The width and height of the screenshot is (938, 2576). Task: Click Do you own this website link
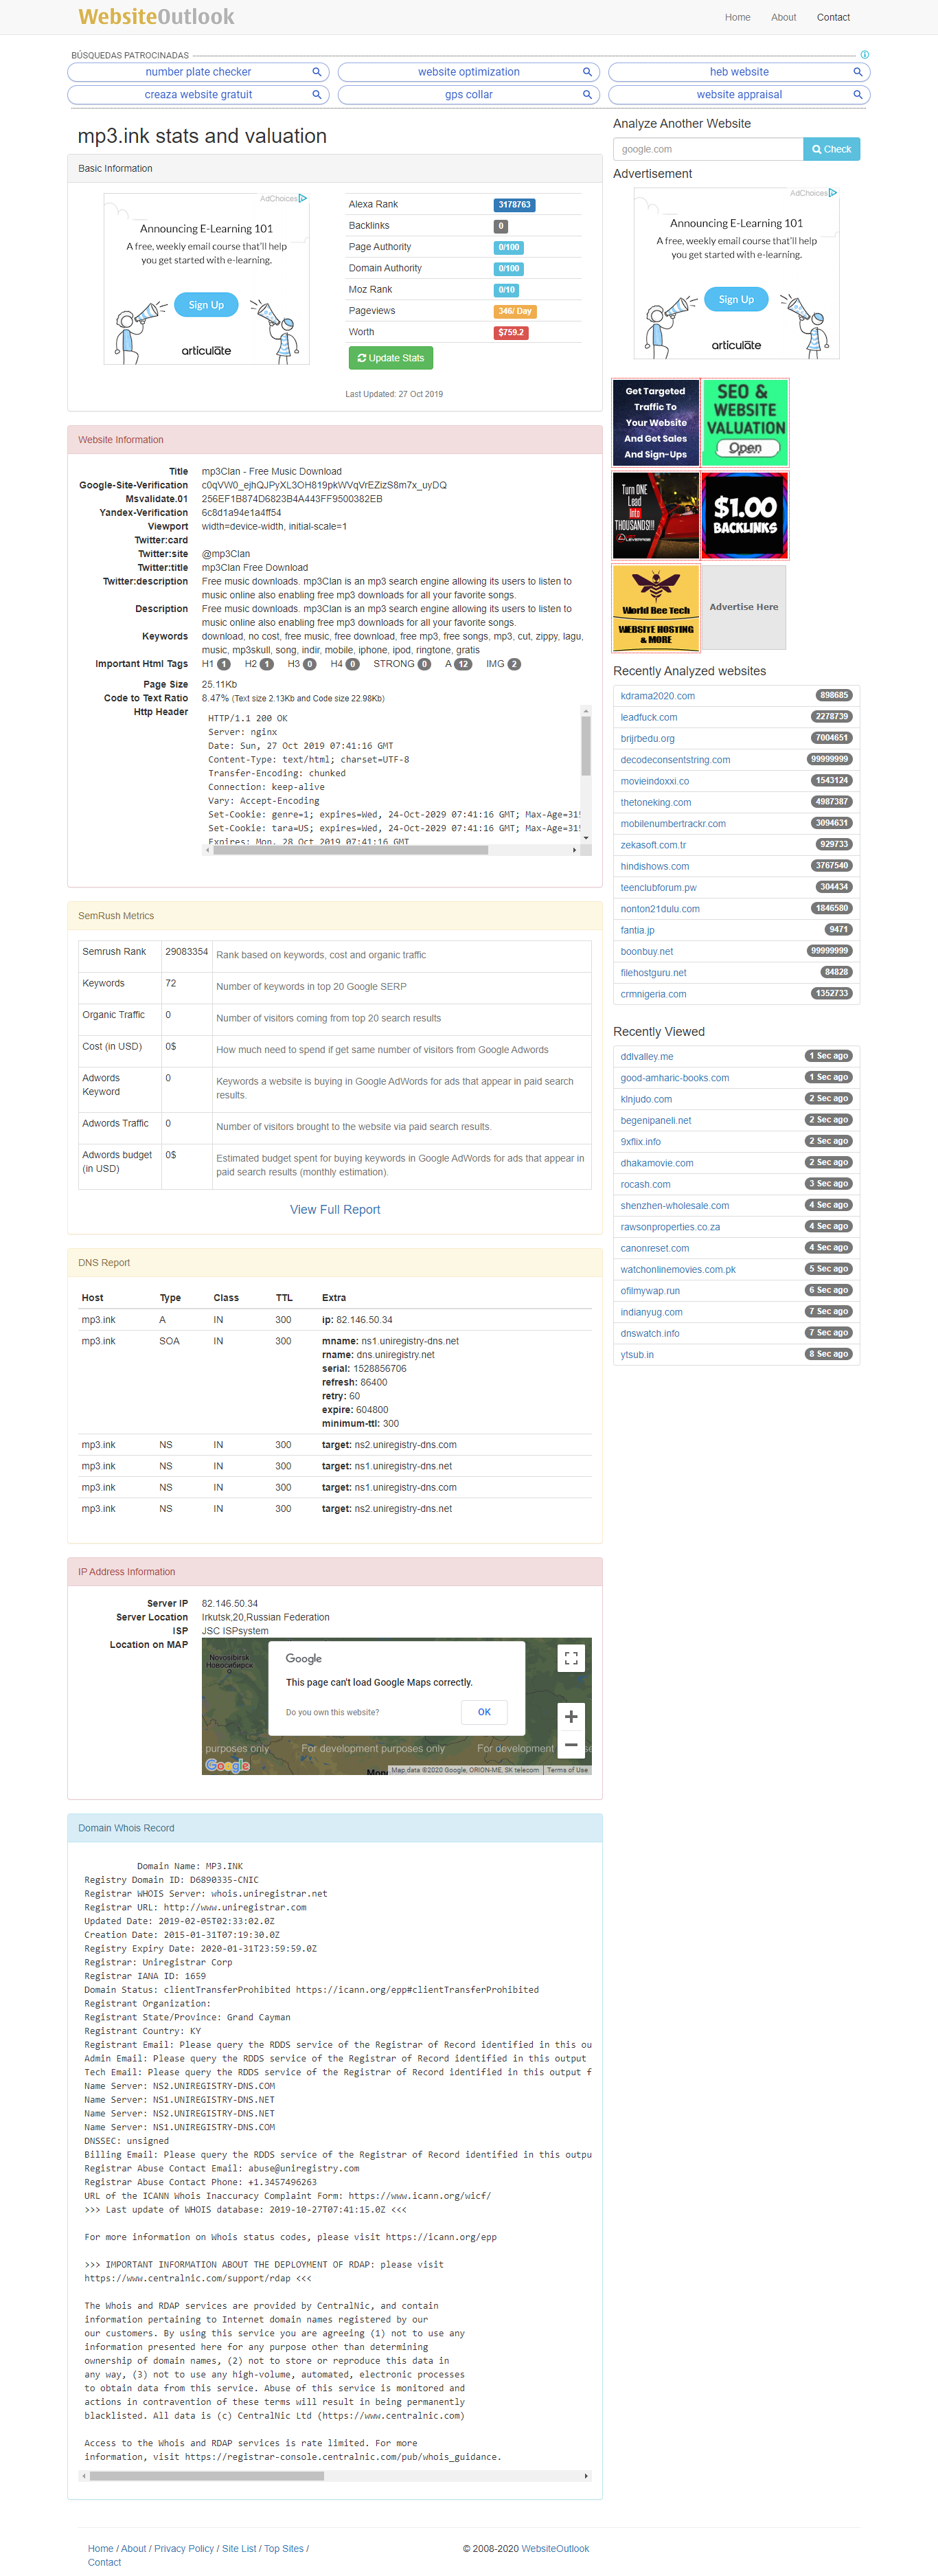pyautogui.click(x=332, y=1713)
